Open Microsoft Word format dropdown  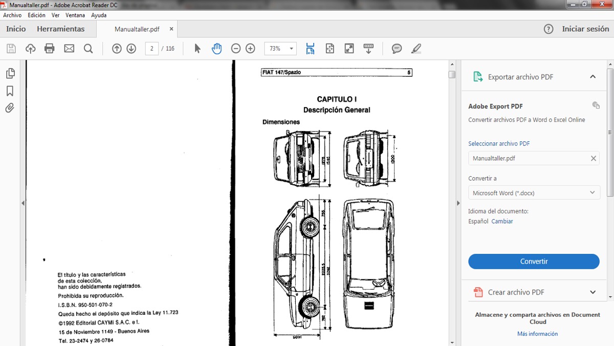[534, 193]
